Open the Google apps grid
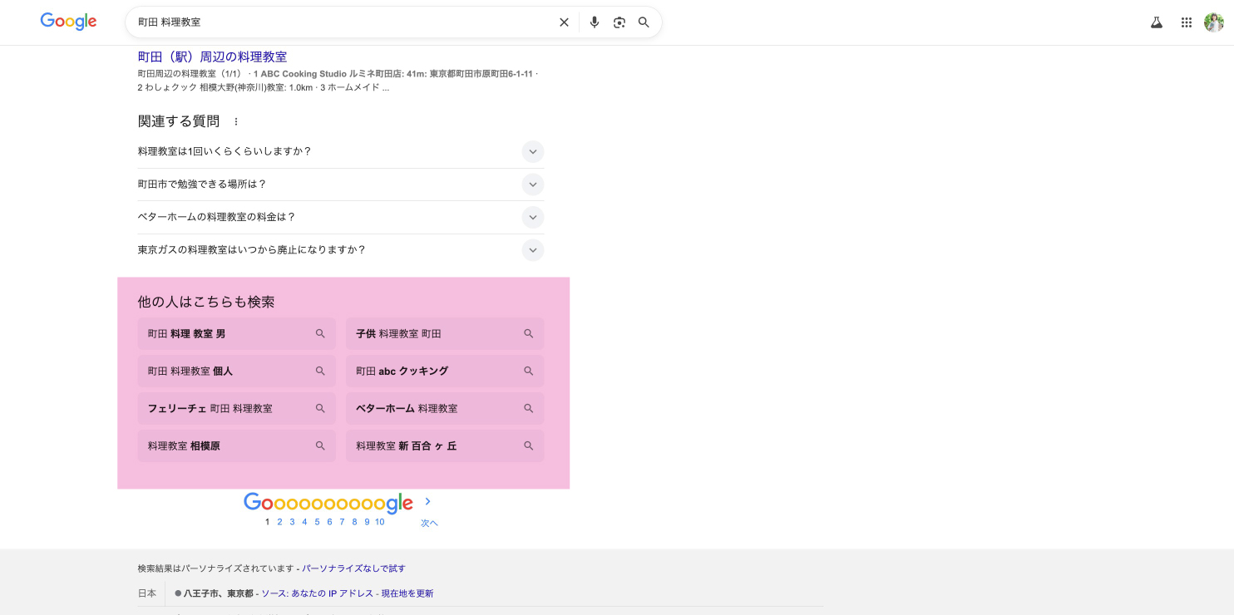This screenshot has height=615, width=1234. tap(1187, 22)
